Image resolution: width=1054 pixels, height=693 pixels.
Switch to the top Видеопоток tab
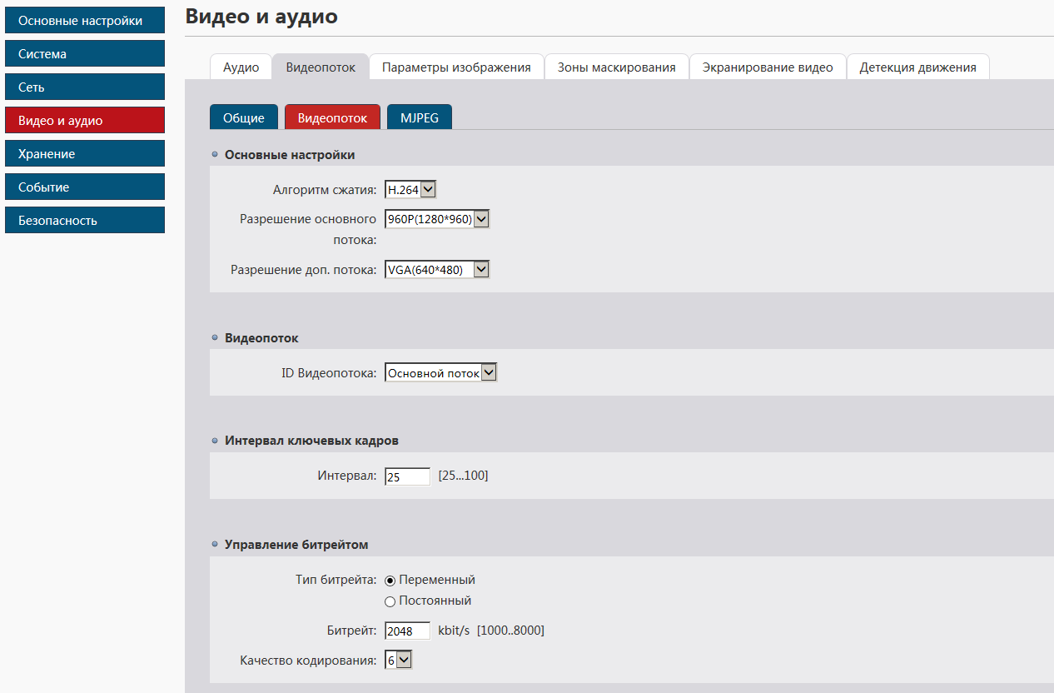[321, 67]
